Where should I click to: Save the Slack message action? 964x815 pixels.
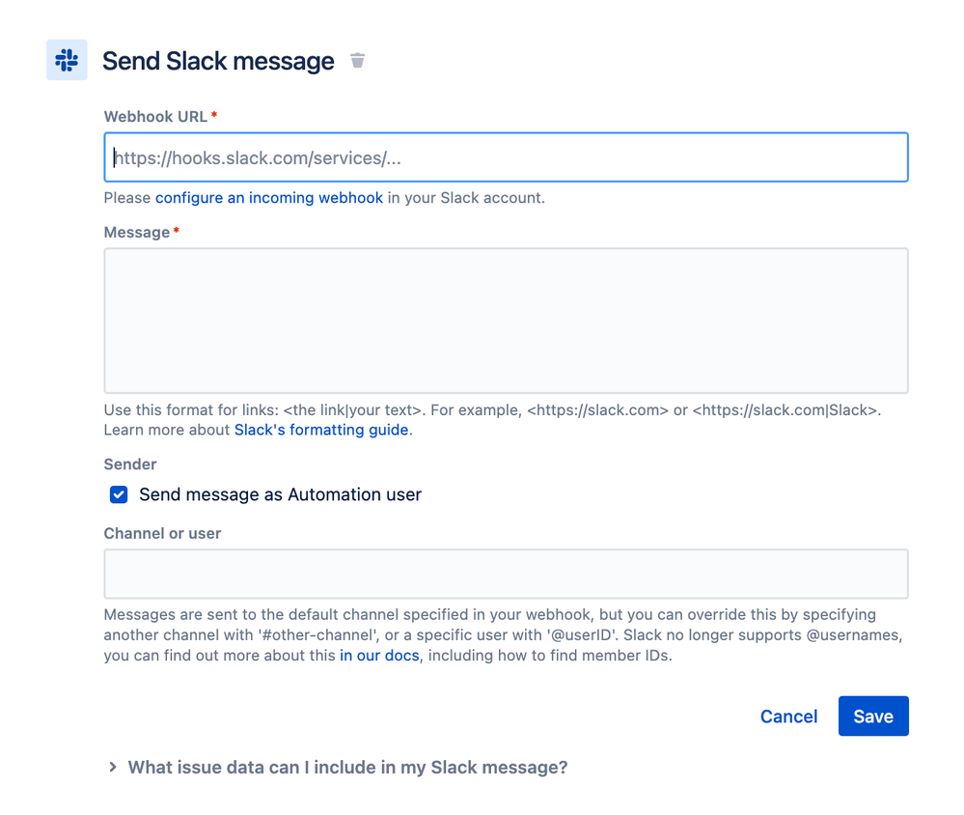873,716
